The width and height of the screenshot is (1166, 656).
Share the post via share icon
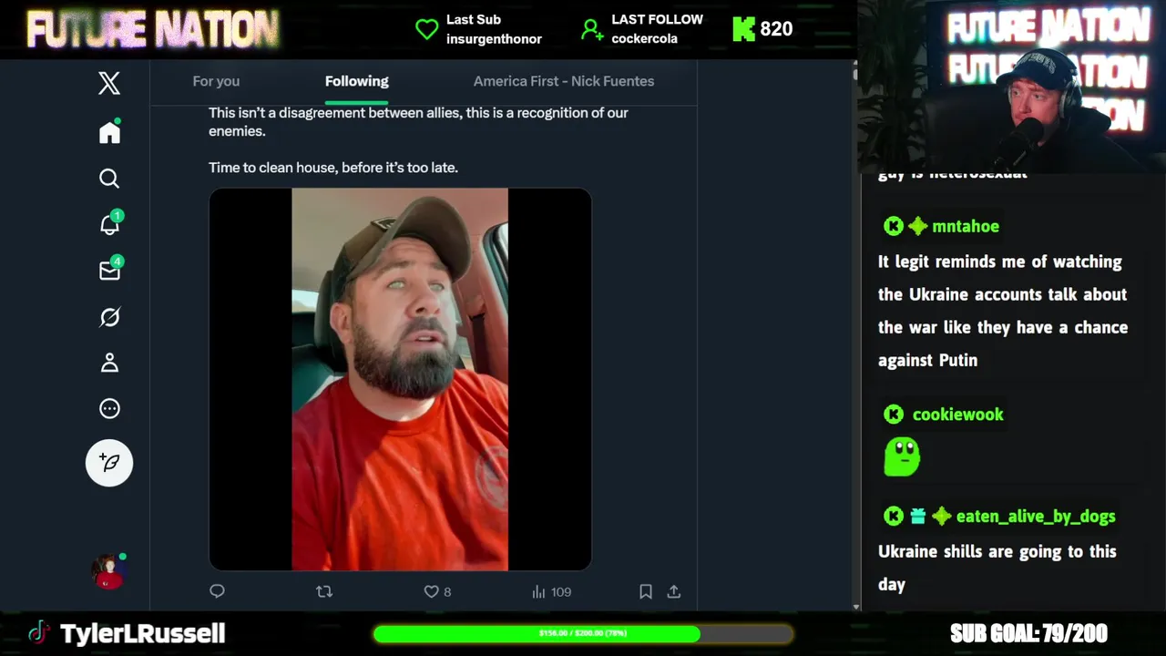click(x=674, y=591)
